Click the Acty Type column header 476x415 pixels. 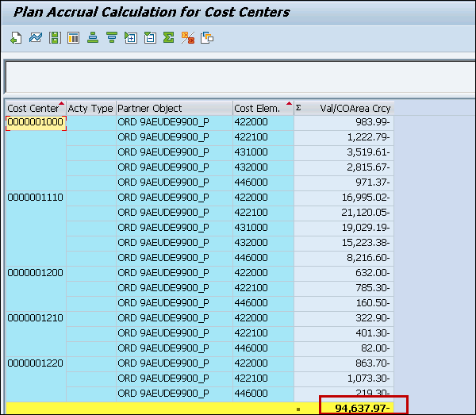coord(90,108)
